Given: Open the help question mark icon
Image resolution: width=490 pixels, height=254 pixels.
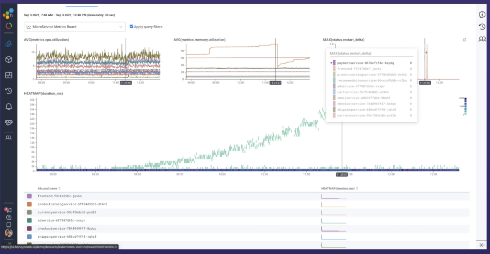Looking at the screenshot, I should pyautogui.click(x=9, y=218).
